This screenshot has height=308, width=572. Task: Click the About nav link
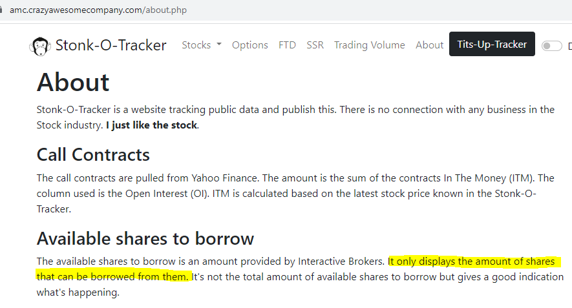point(429,45)
